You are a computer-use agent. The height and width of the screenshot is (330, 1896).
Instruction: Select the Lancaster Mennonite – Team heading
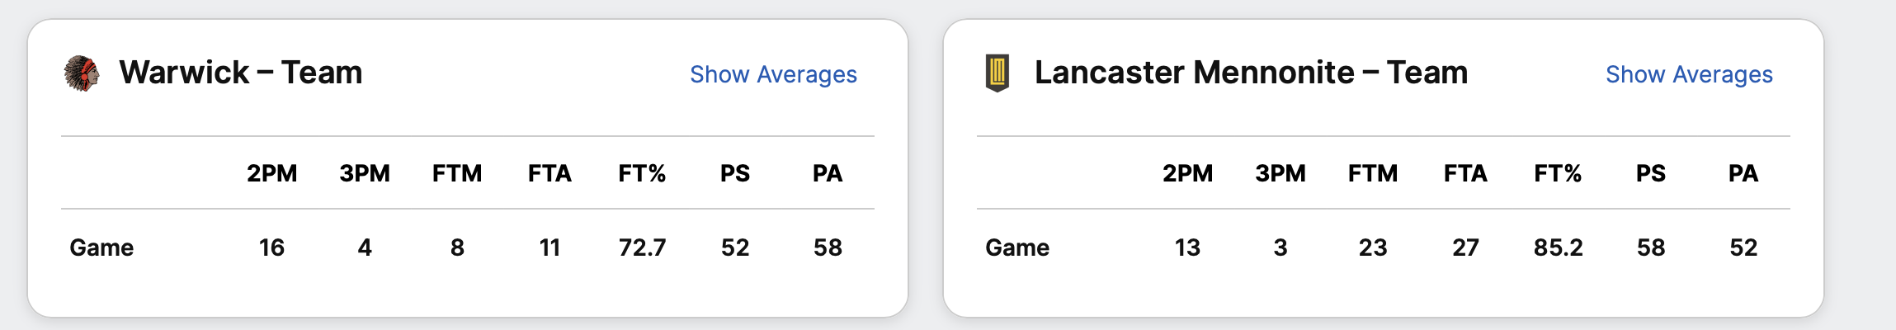(1251, 73)
